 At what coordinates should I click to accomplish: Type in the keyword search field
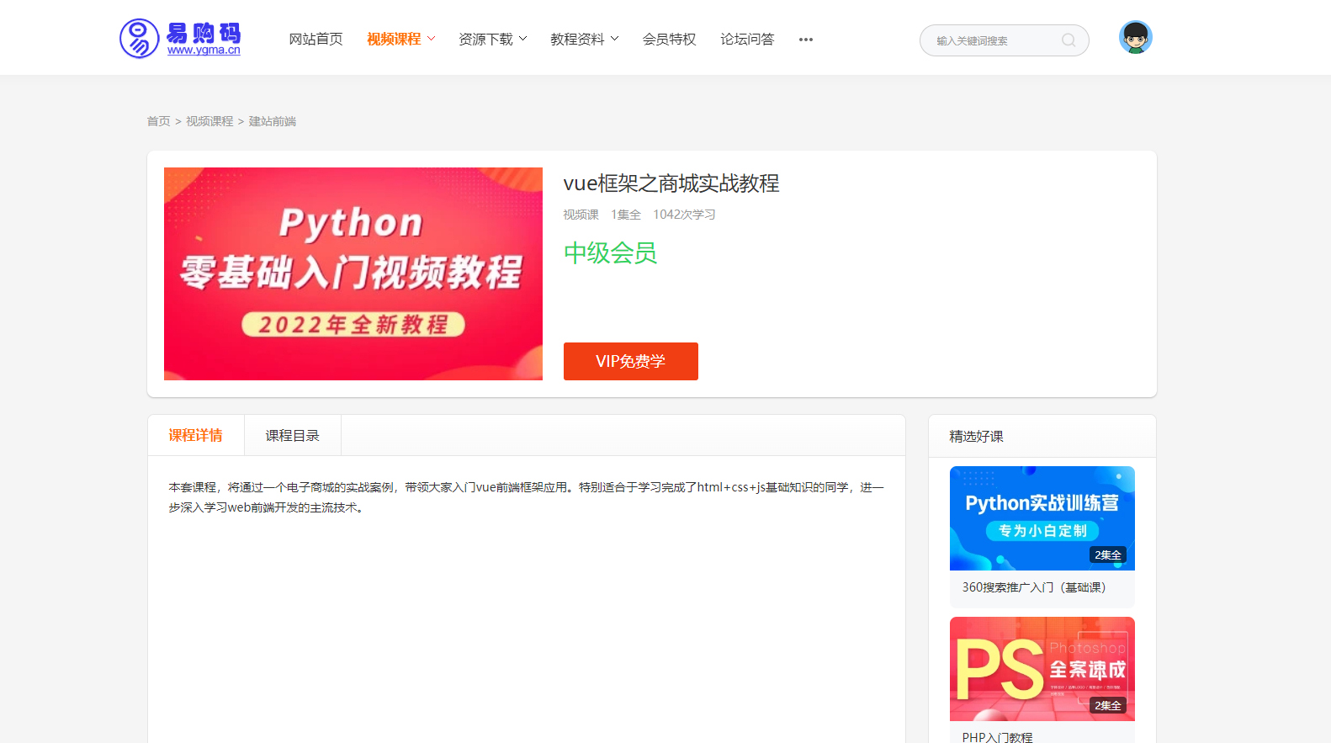click(x=993, y=40)
